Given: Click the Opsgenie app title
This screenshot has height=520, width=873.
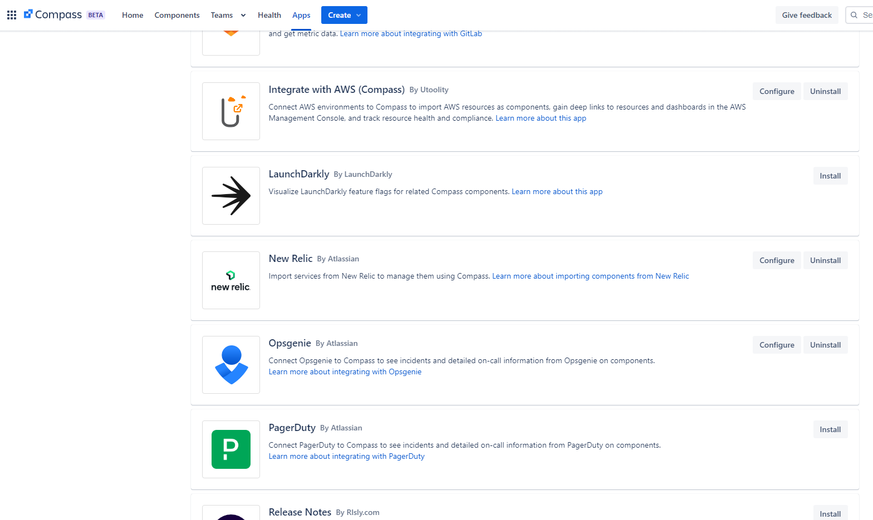Looking at the screenshot, I should 290,343.
